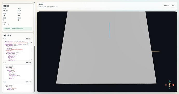Click the blue axis line in the viewport
This screenshot has width=179, height=94.
click(110, 30)
